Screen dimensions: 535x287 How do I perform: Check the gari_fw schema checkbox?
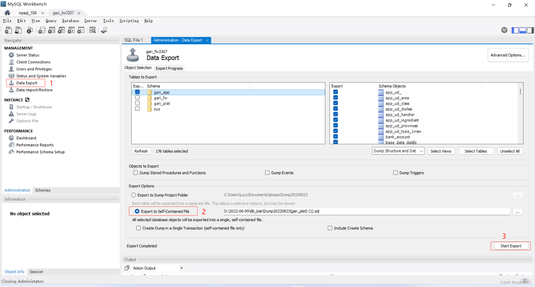pos(137,98)
